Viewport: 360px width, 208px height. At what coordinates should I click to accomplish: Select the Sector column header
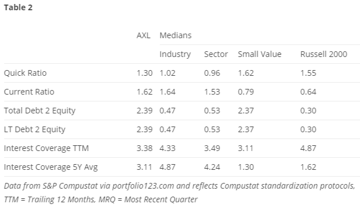point(216,54)
